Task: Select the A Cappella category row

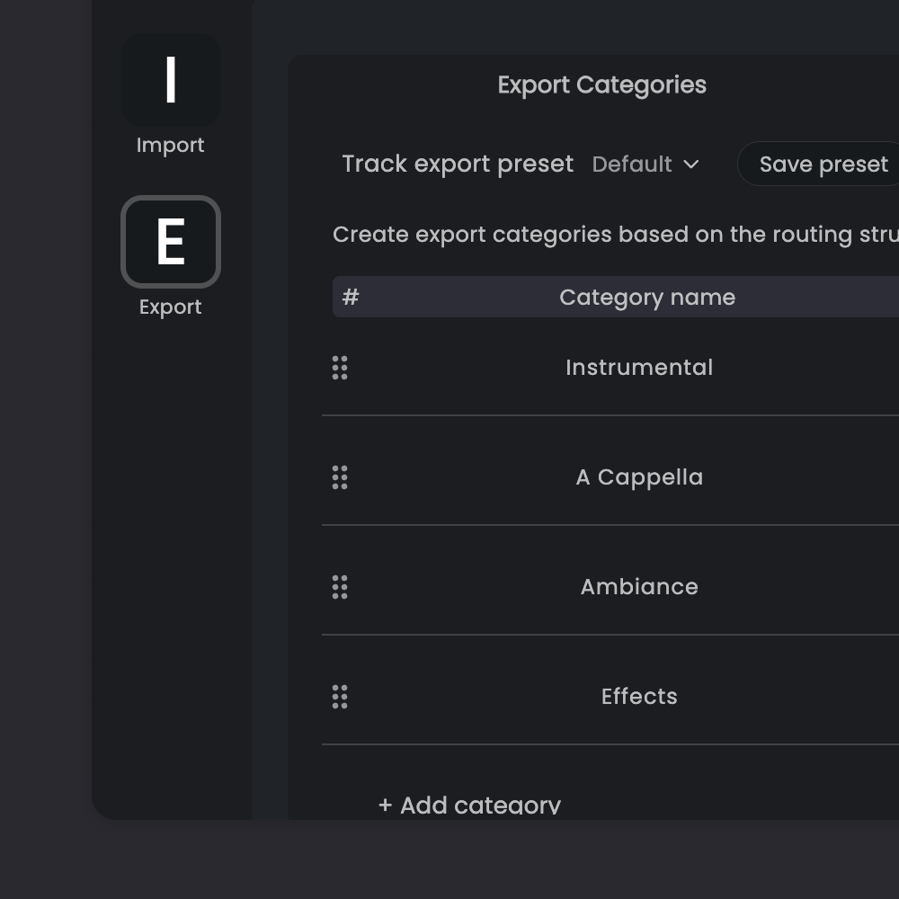Action: [x=639, y=477]
